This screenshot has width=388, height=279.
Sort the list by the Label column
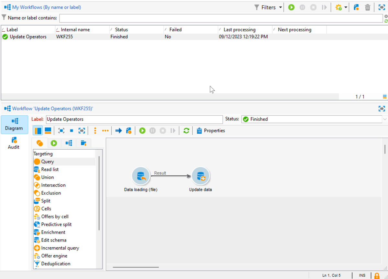[28, 29]
